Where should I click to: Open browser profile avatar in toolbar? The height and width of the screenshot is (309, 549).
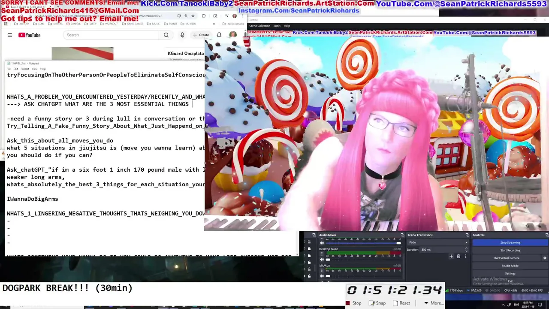pos(235,16)
